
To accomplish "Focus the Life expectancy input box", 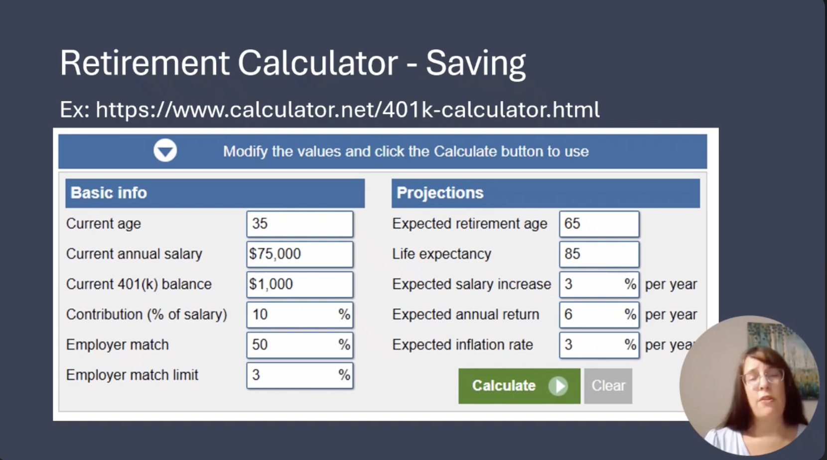I will (x=599, y=254).
